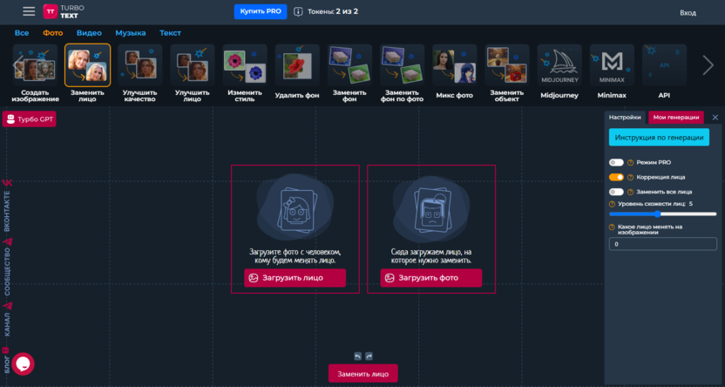The image size is (725, 387).
Task: Enable the Режим PRO toggle
Action: tap(616, 162)
